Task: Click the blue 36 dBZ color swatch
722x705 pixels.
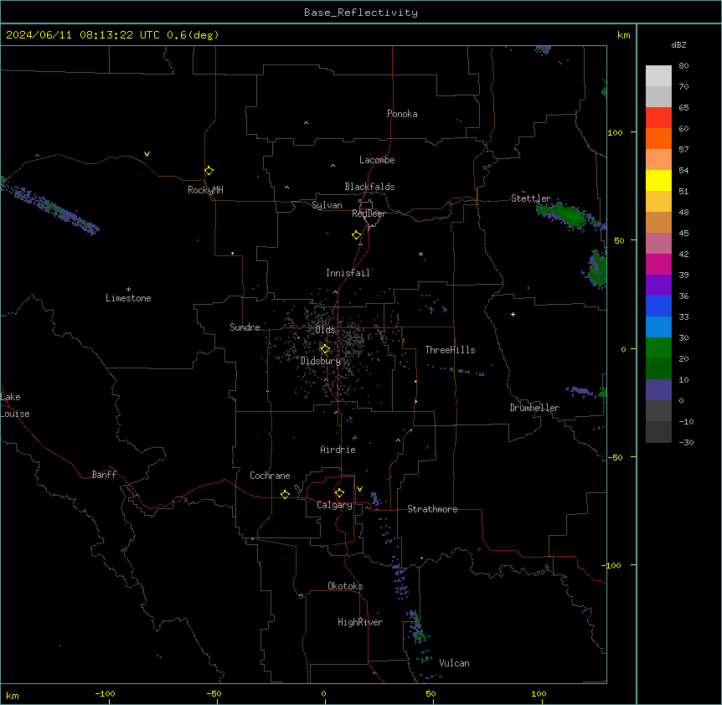Action: 658,306
